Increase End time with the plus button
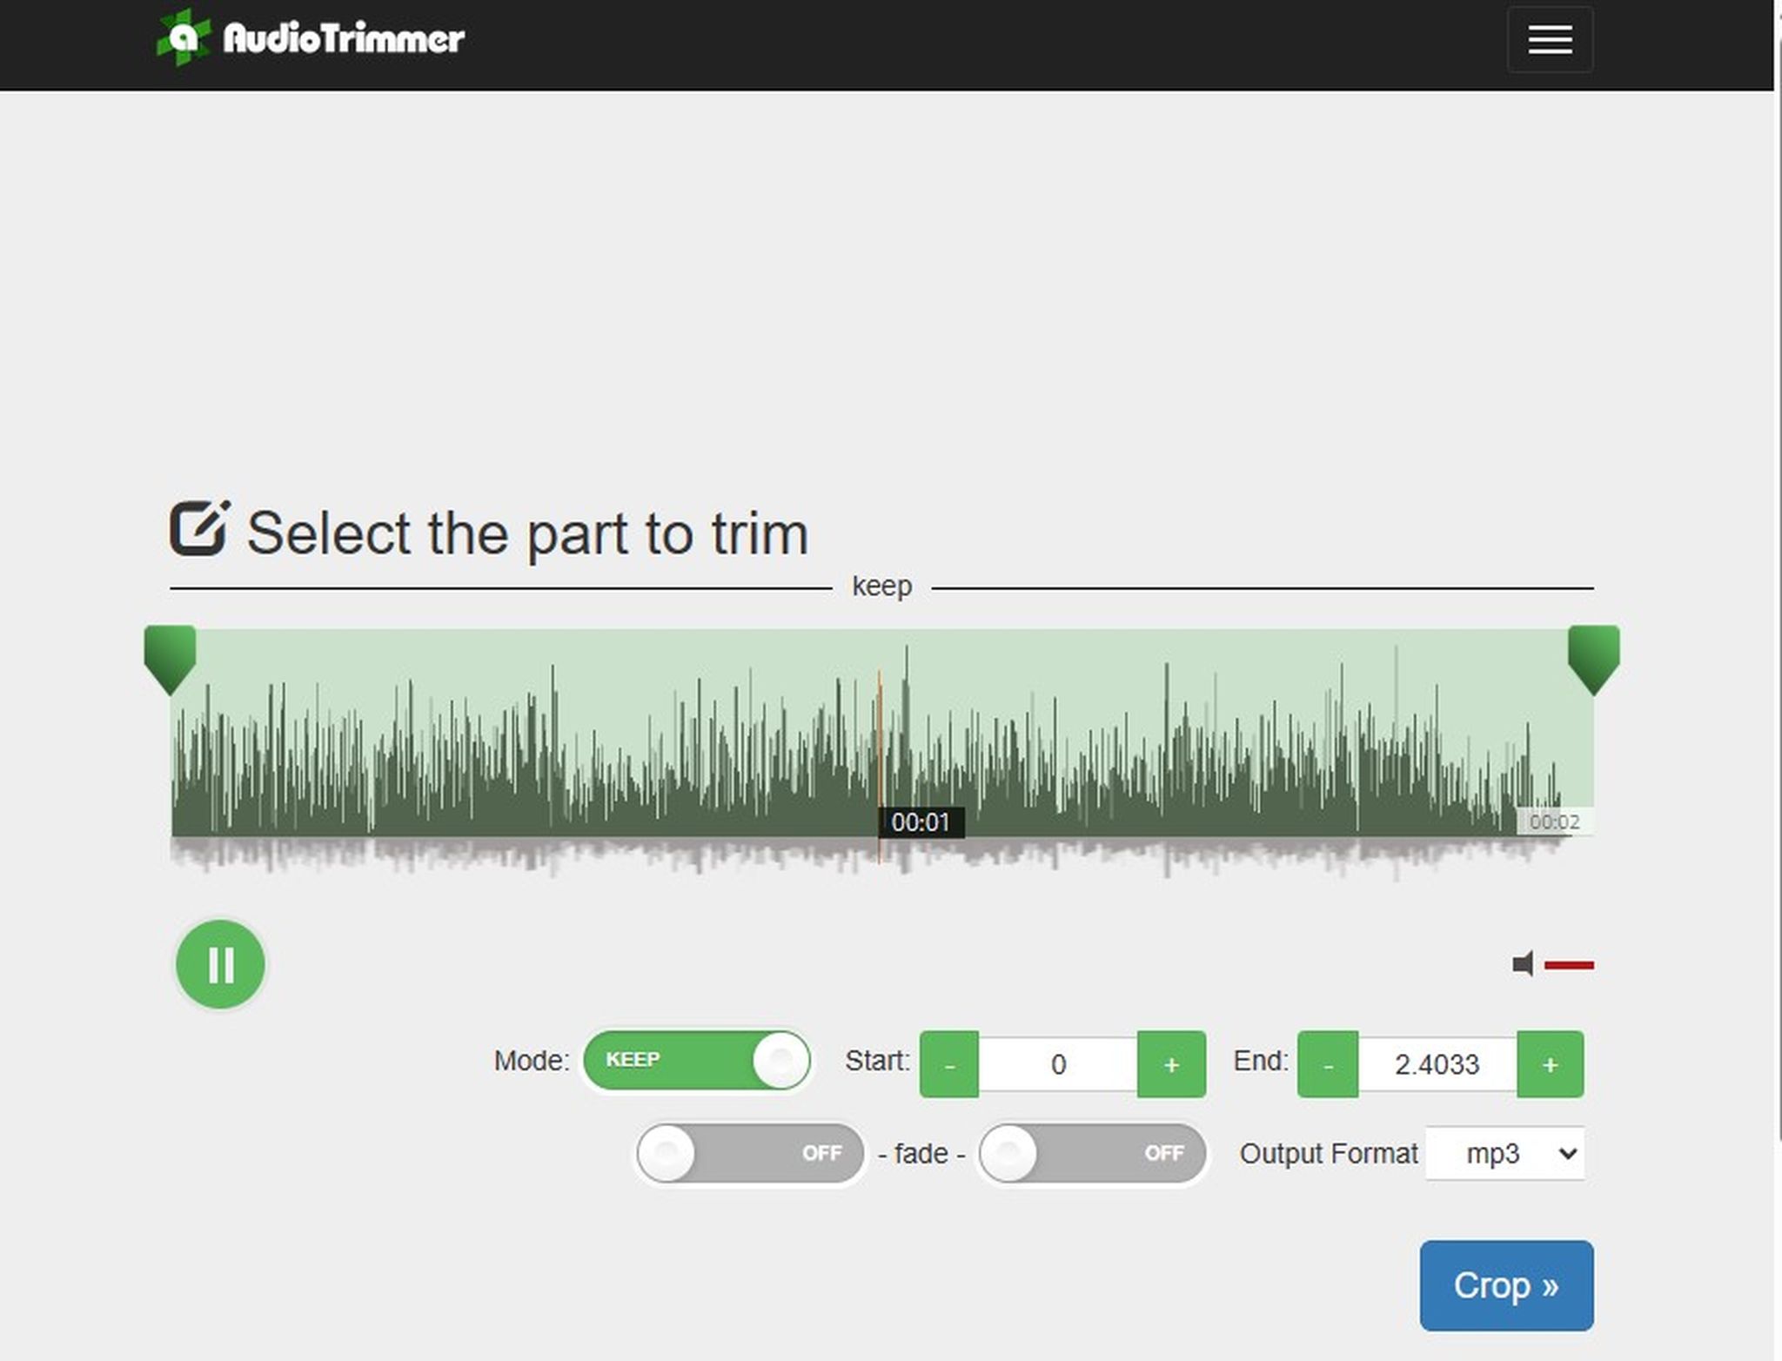This screenshot has width=1782, height=1361. (x=1550, y=1063)
